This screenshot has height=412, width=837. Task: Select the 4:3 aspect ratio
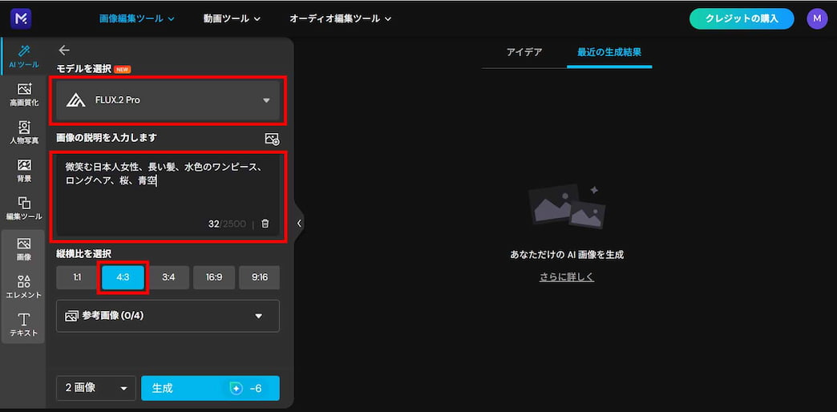123,277
